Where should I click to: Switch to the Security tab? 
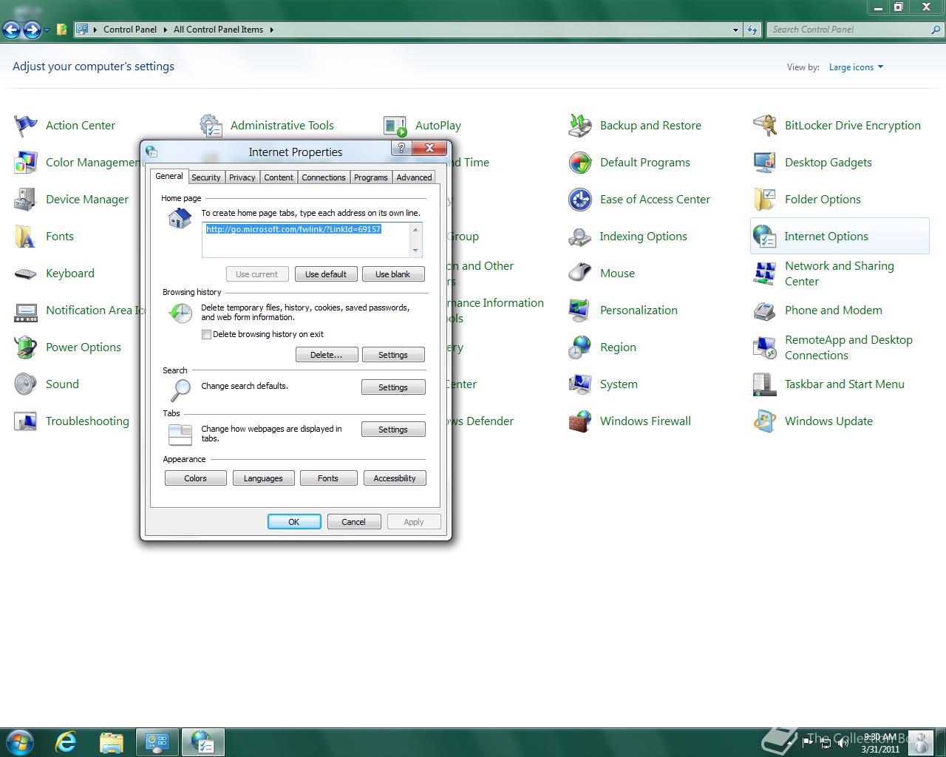tap(205, 177)
